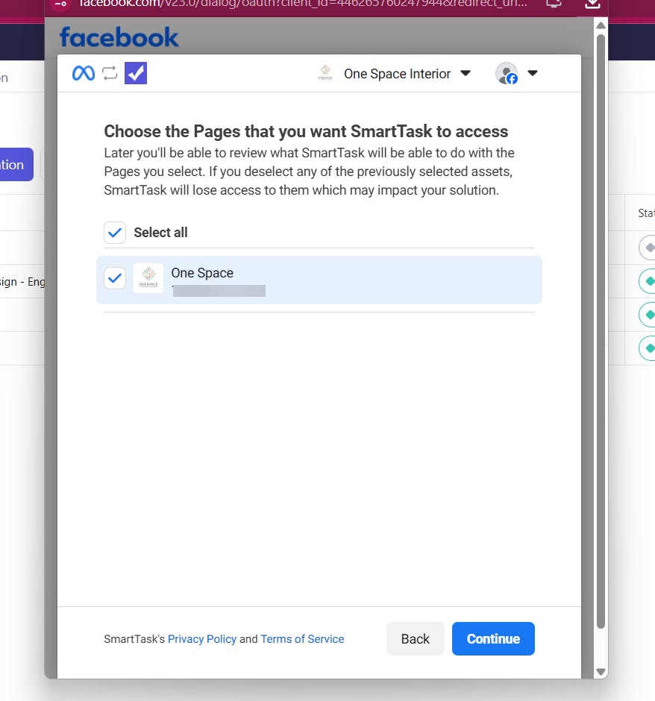The width and height of the screenshot is (655, 701).
Task: Click the Continue button
Action: tap(493, 638)
